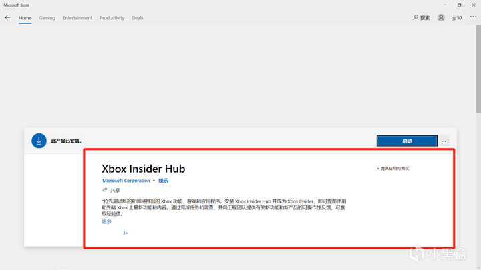Select the Entertainment tab
The image size is (481, 270).
[77, 18]
